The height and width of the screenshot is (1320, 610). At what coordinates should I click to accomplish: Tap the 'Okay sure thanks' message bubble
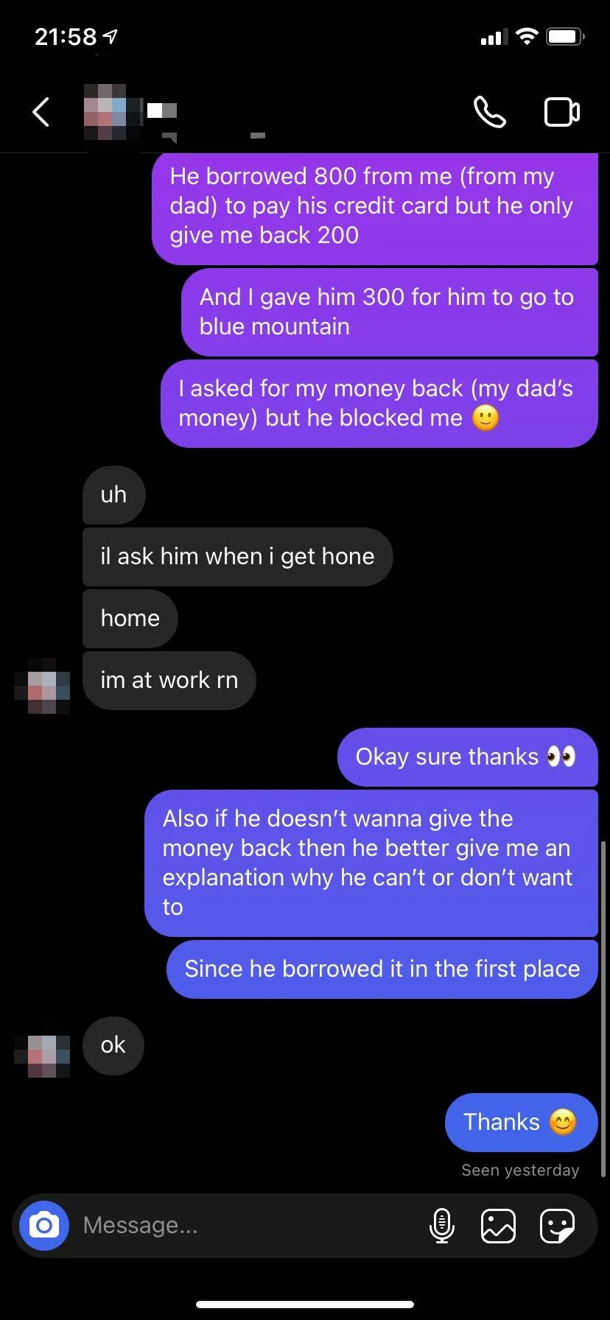tap(467, 756)
